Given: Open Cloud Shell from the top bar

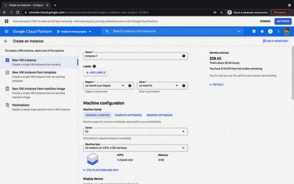Looking at the screenshot, I should pyautogui.click(x=254, y=32).
